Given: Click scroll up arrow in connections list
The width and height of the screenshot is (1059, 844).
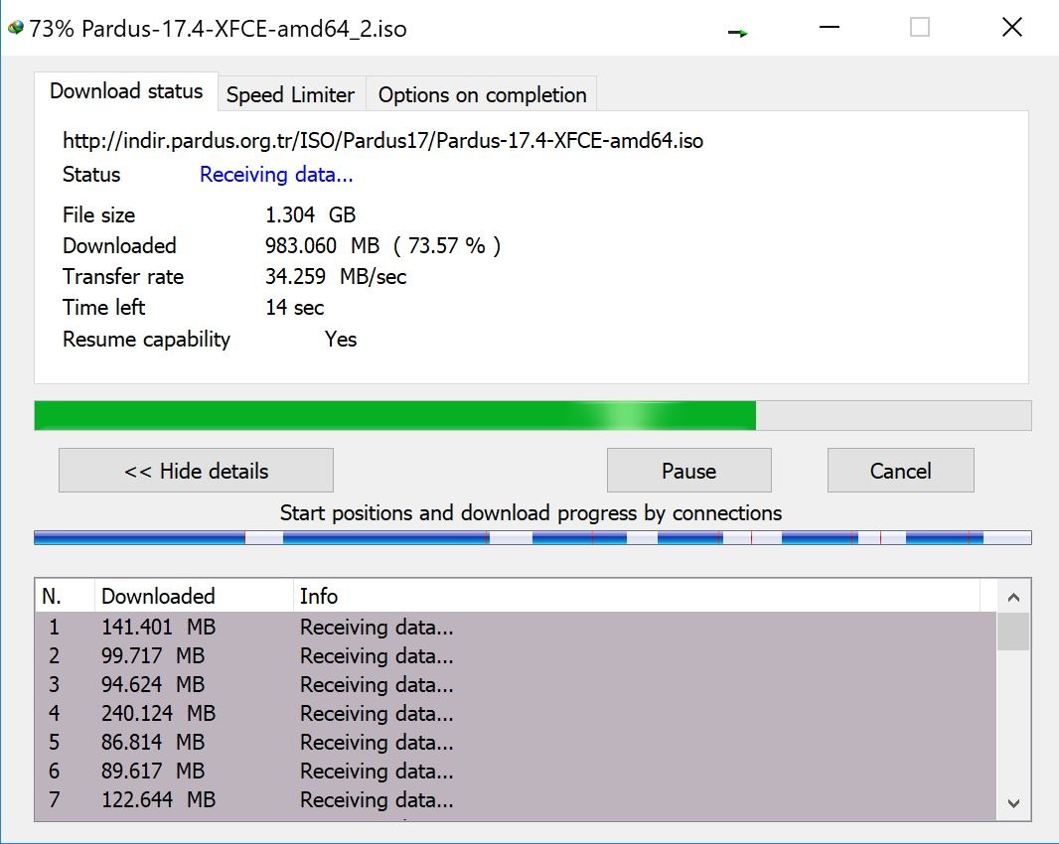Looking at the screenshot, I should tap(1013, 598).
